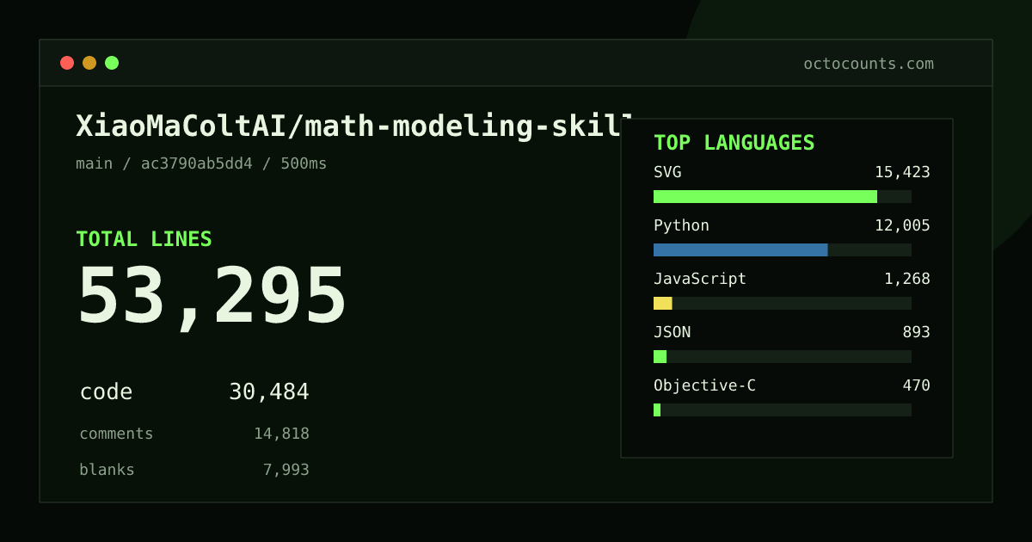Click the Objective-C language label
1032x542 pixels.
pyautogui.click(x=704, y=385)
